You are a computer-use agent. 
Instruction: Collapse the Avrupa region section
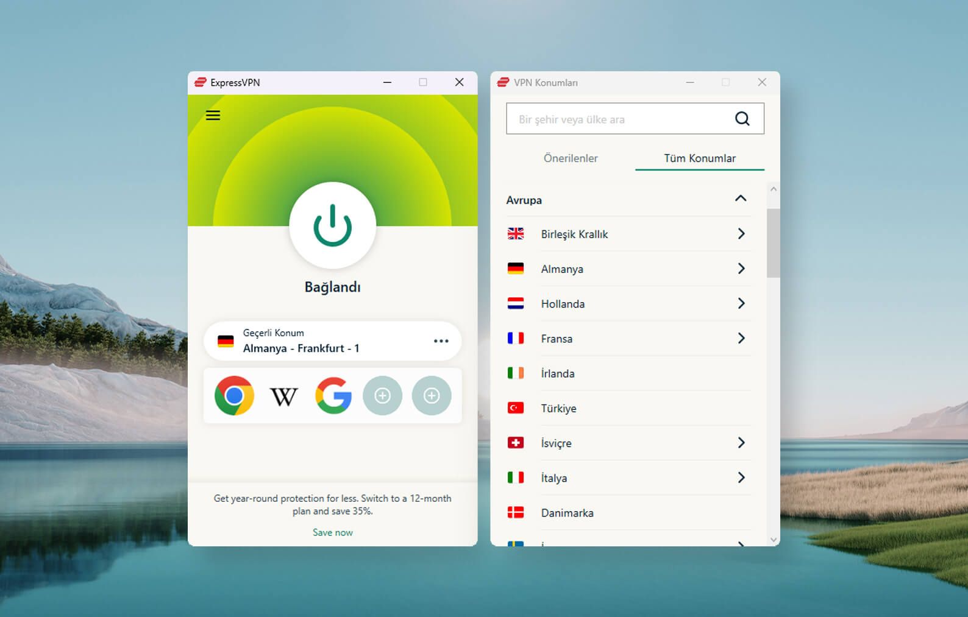(741, 199)
